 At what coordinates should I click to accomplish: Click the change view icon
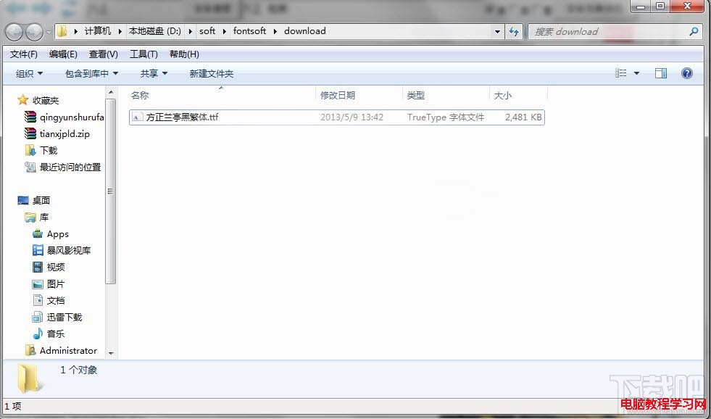click(620, 73)
